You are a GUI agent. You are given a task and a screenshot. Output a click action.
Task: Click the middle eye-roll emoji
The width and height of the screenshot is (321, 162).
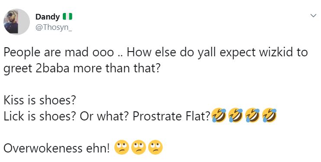[x=138, y=147]
